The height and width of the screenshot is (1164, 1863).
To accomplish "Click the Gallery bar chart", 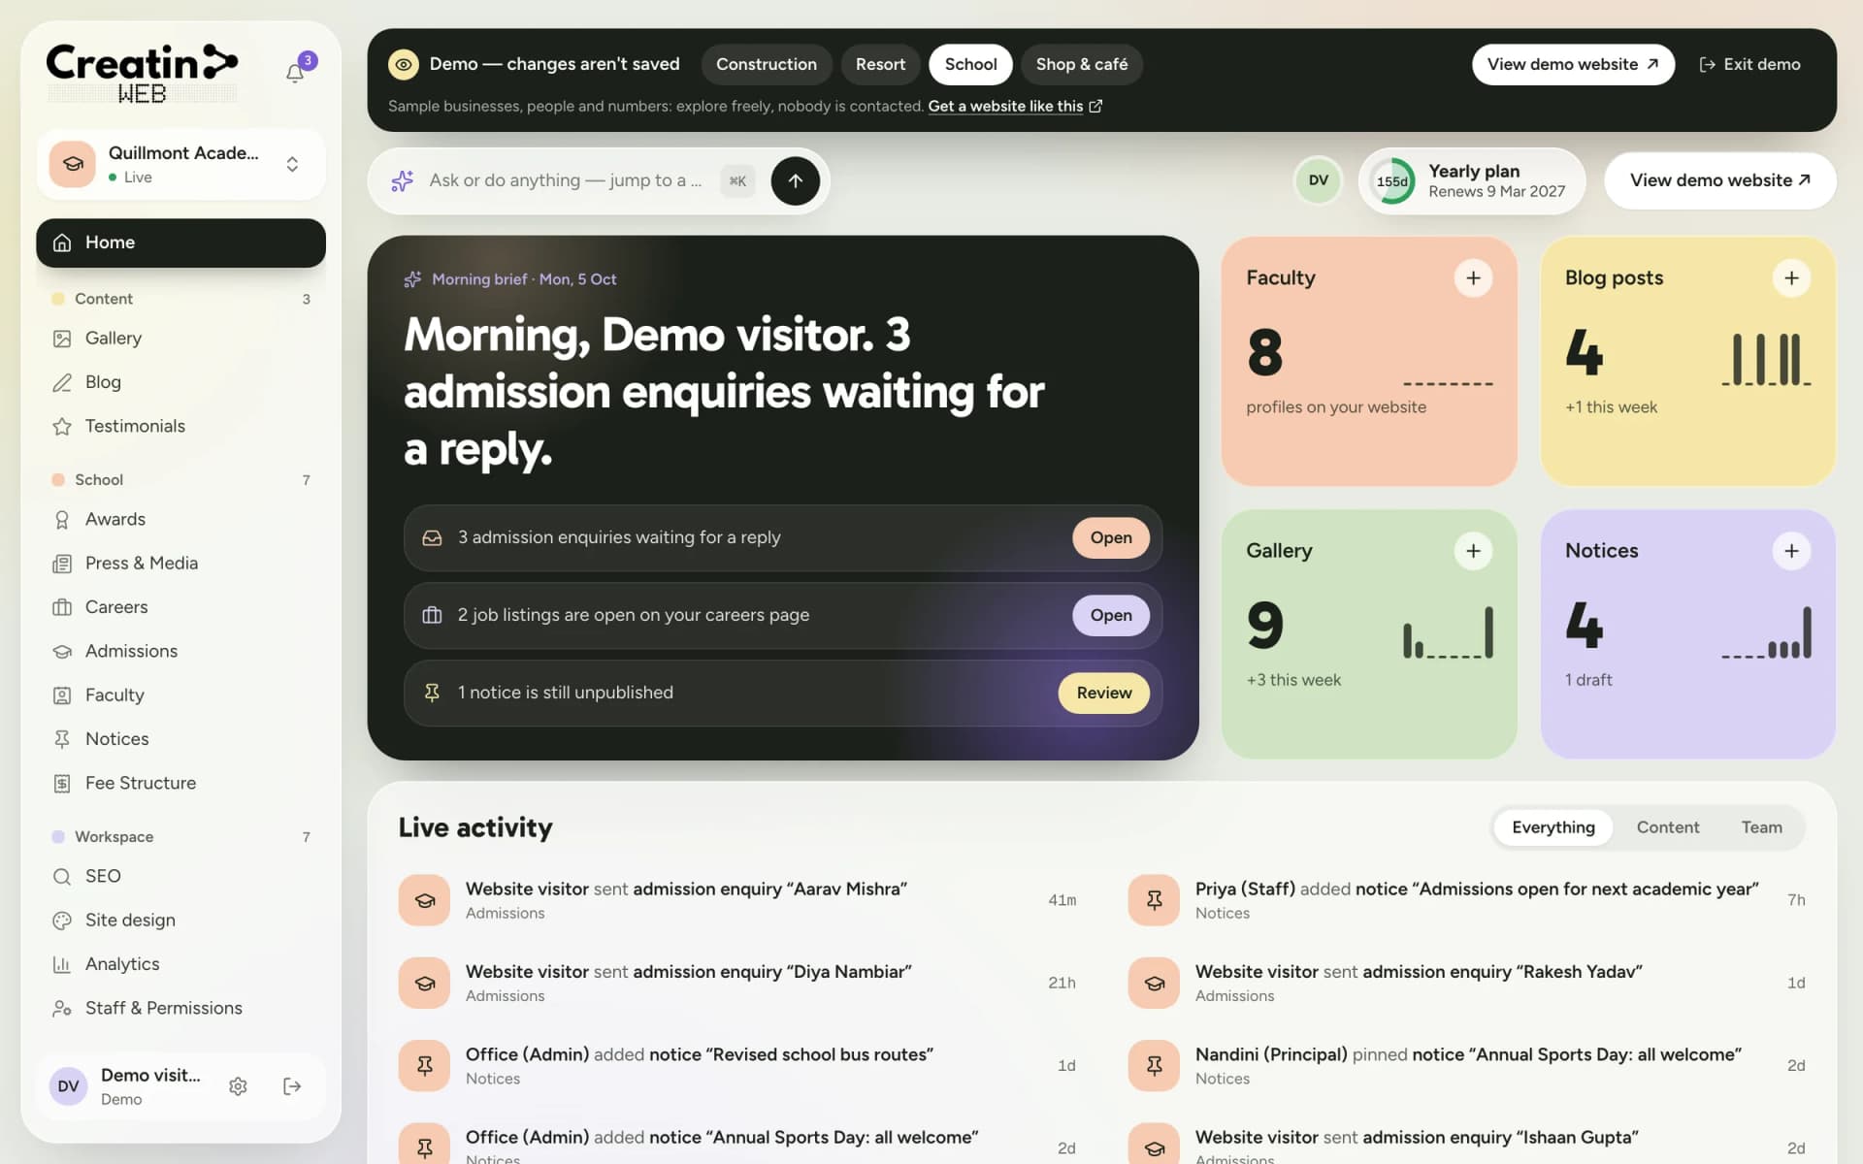I will [x=1448, y=632].
